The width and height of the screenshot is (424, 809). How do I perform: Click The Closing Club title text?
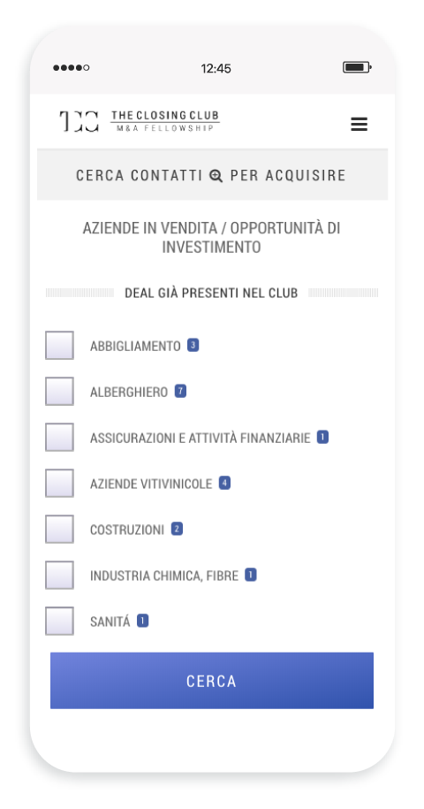(165, 116)
